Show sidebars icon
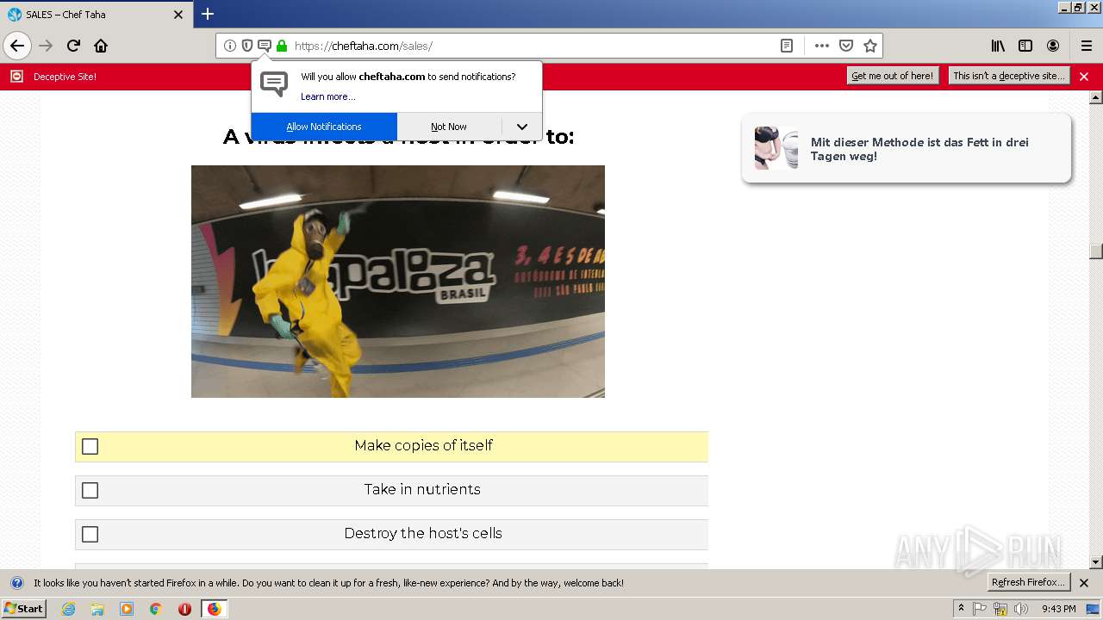Viewport: 1103px width, 620px height. pyautogui.click(x=1025, y=46)
